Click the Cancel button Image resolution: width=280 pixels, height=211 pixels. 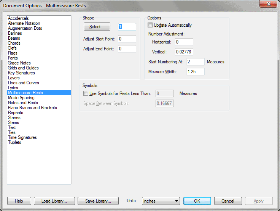pos(228,201)
